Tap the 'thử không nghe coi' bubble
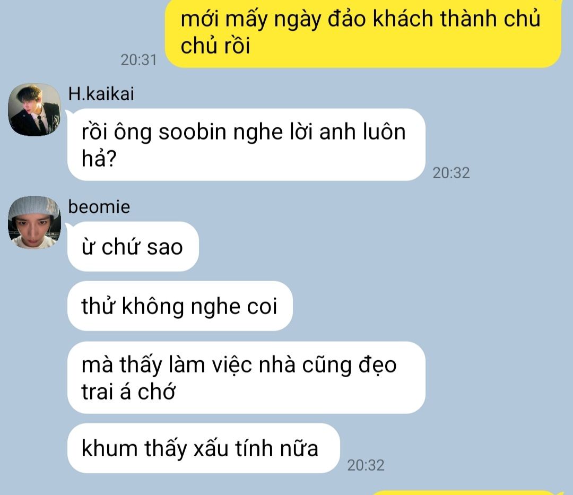Viewport: 573px width, 495px height. pos(180,306)
